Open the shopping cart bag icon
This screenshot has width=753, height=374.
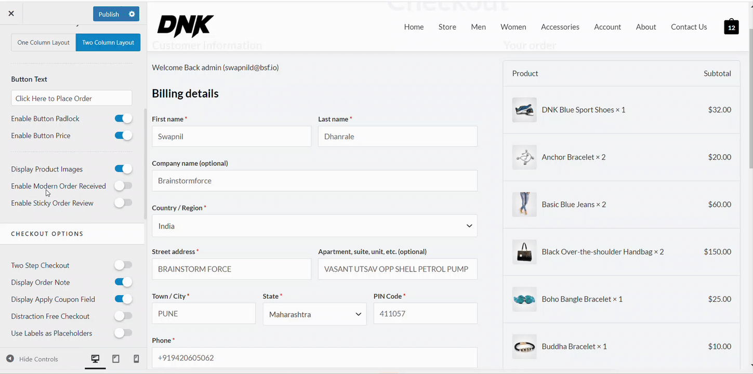tap(731, 27)
